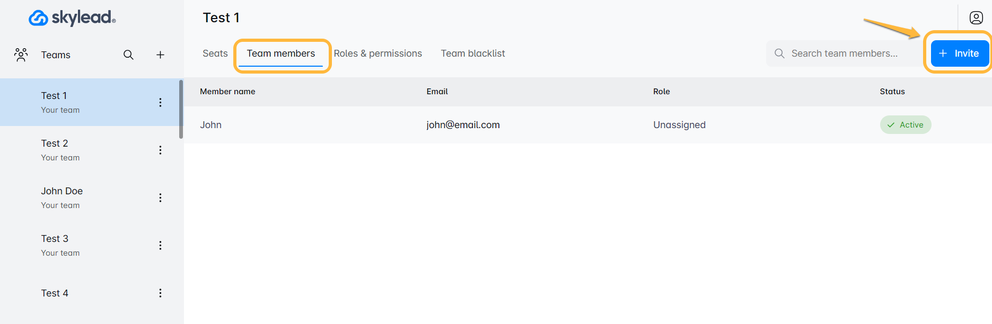
Task: Open Test 1 three-dot options menu
Action: coord(160,102)
